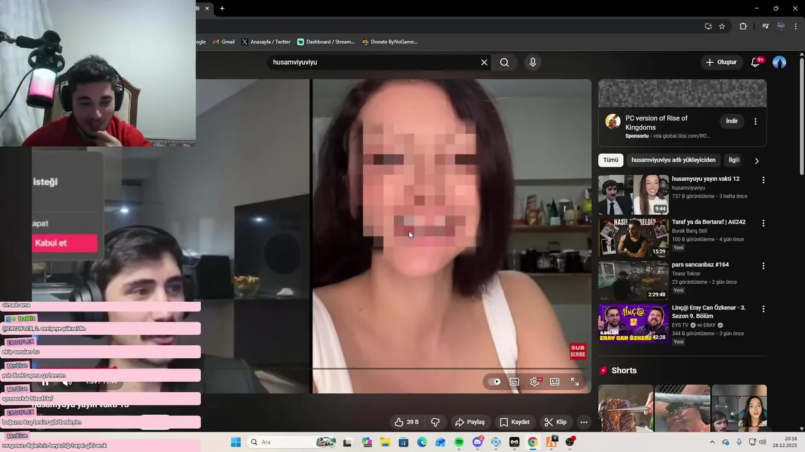Switch to theater mode
Viewport: 805px width, 452px height.
[x=555, y=382]
